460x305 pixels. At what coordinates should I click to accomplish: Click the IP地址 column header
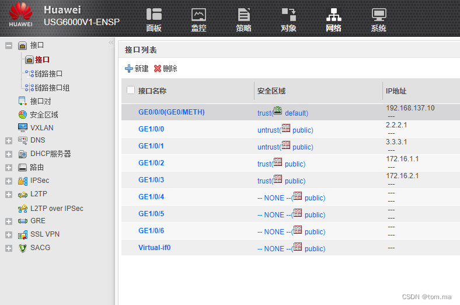click(396, 91)
